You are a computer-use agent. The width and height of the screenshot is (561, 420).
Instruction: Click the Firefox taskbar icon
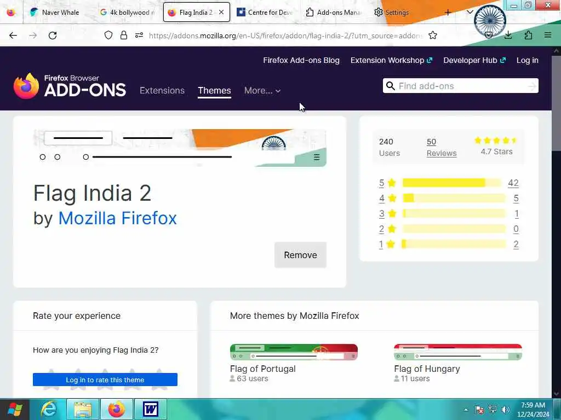pos(117,409)
